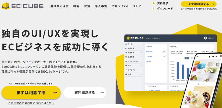Expand the コンテンツ管理 sidebar chevron
Image resolution: width=222 pixels, height=108 pixels.
[141, 61]
